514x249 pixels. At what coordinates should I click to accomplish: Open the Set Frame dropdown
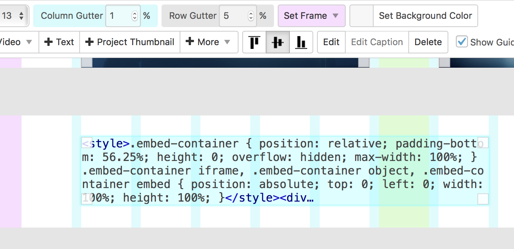pyautogui.click(x=311, y=16)
